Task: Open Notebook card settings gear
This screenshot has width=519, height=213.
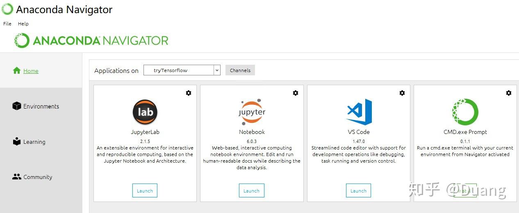Action: click(x=295, y=93)
